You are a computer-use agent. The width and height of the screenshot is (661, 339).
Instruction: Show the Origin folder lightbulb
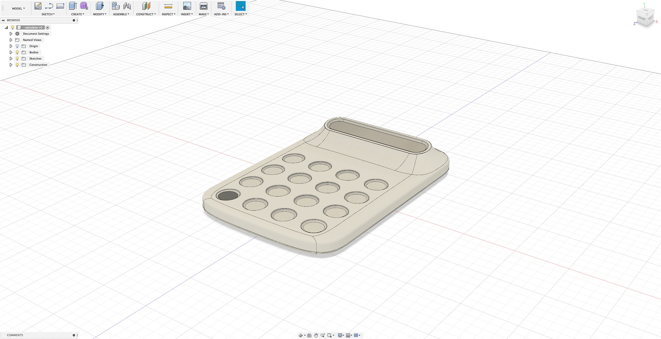(17, 46)
